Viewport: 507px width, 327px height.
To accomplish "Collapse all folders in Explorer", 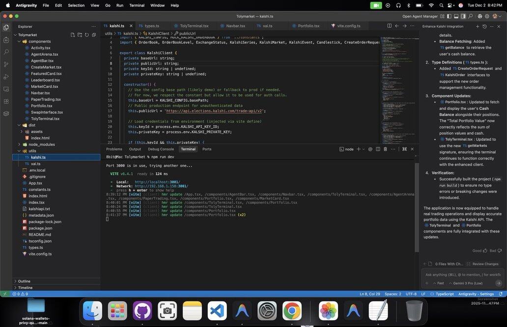I will tap(93, 35).
